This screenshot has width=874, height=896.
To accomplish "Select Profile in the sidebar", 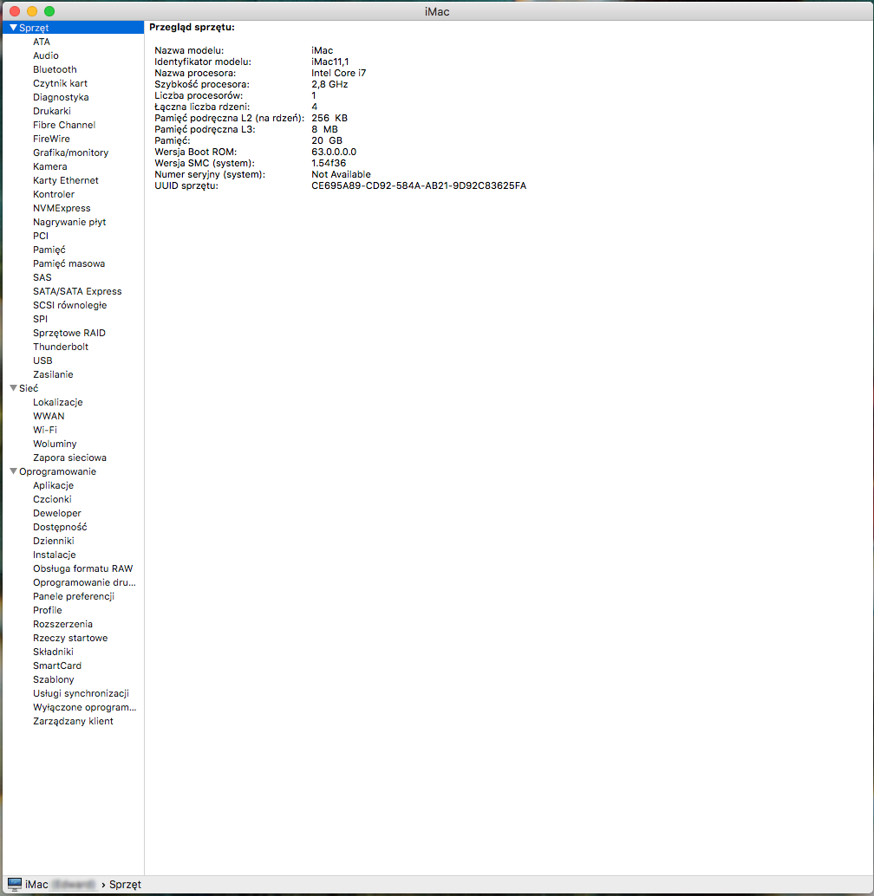I will coord(48,610).
